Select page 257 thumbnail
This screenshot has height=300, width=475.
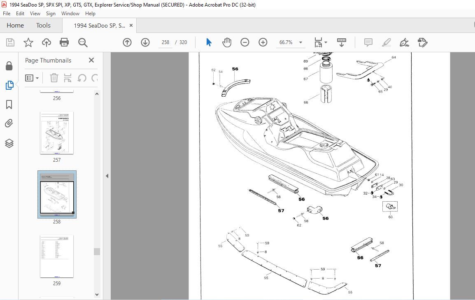coord(57,133)
